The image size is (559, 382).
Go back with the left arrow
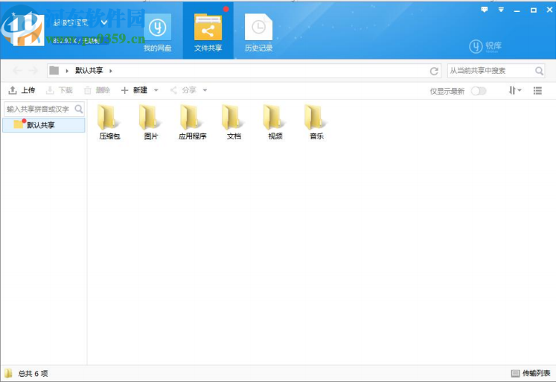pos(17,71)
